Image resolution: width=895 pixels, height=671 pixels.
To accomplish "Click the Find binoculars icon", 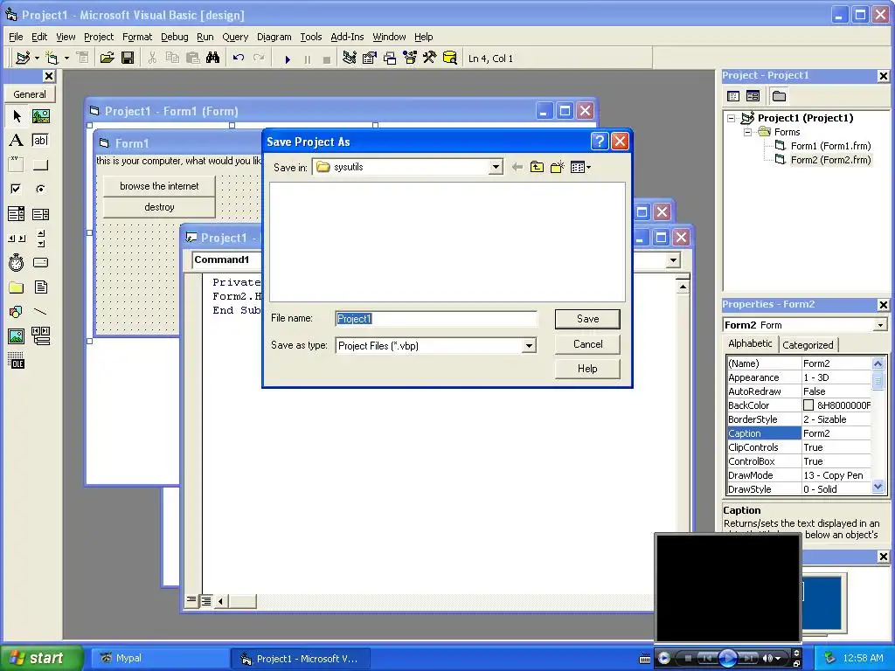I will [213, 59].
